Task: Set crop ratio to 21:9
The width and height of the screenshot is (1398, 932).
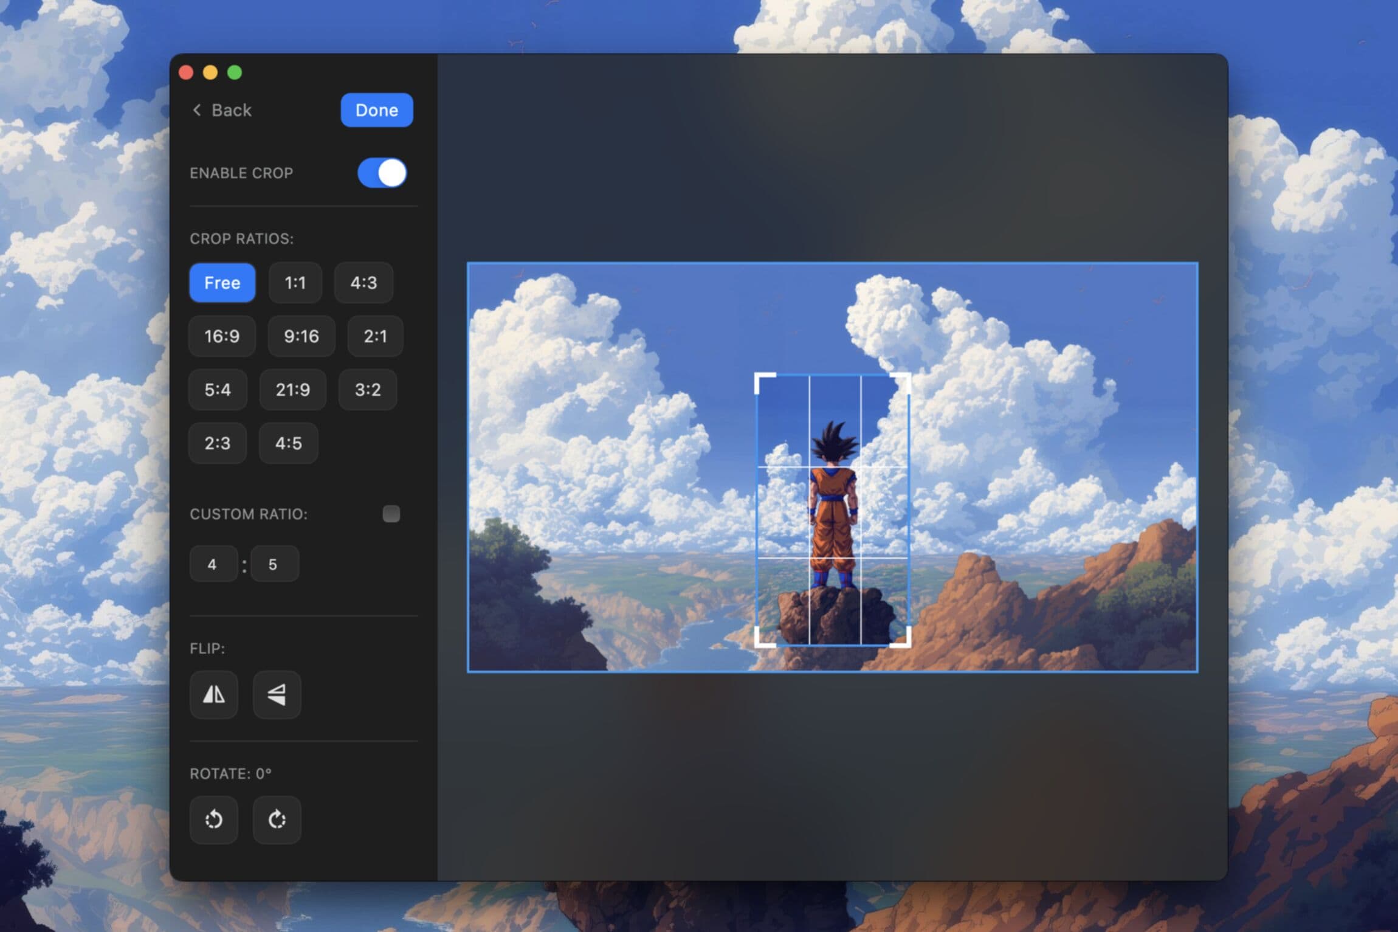Action: 293,390
